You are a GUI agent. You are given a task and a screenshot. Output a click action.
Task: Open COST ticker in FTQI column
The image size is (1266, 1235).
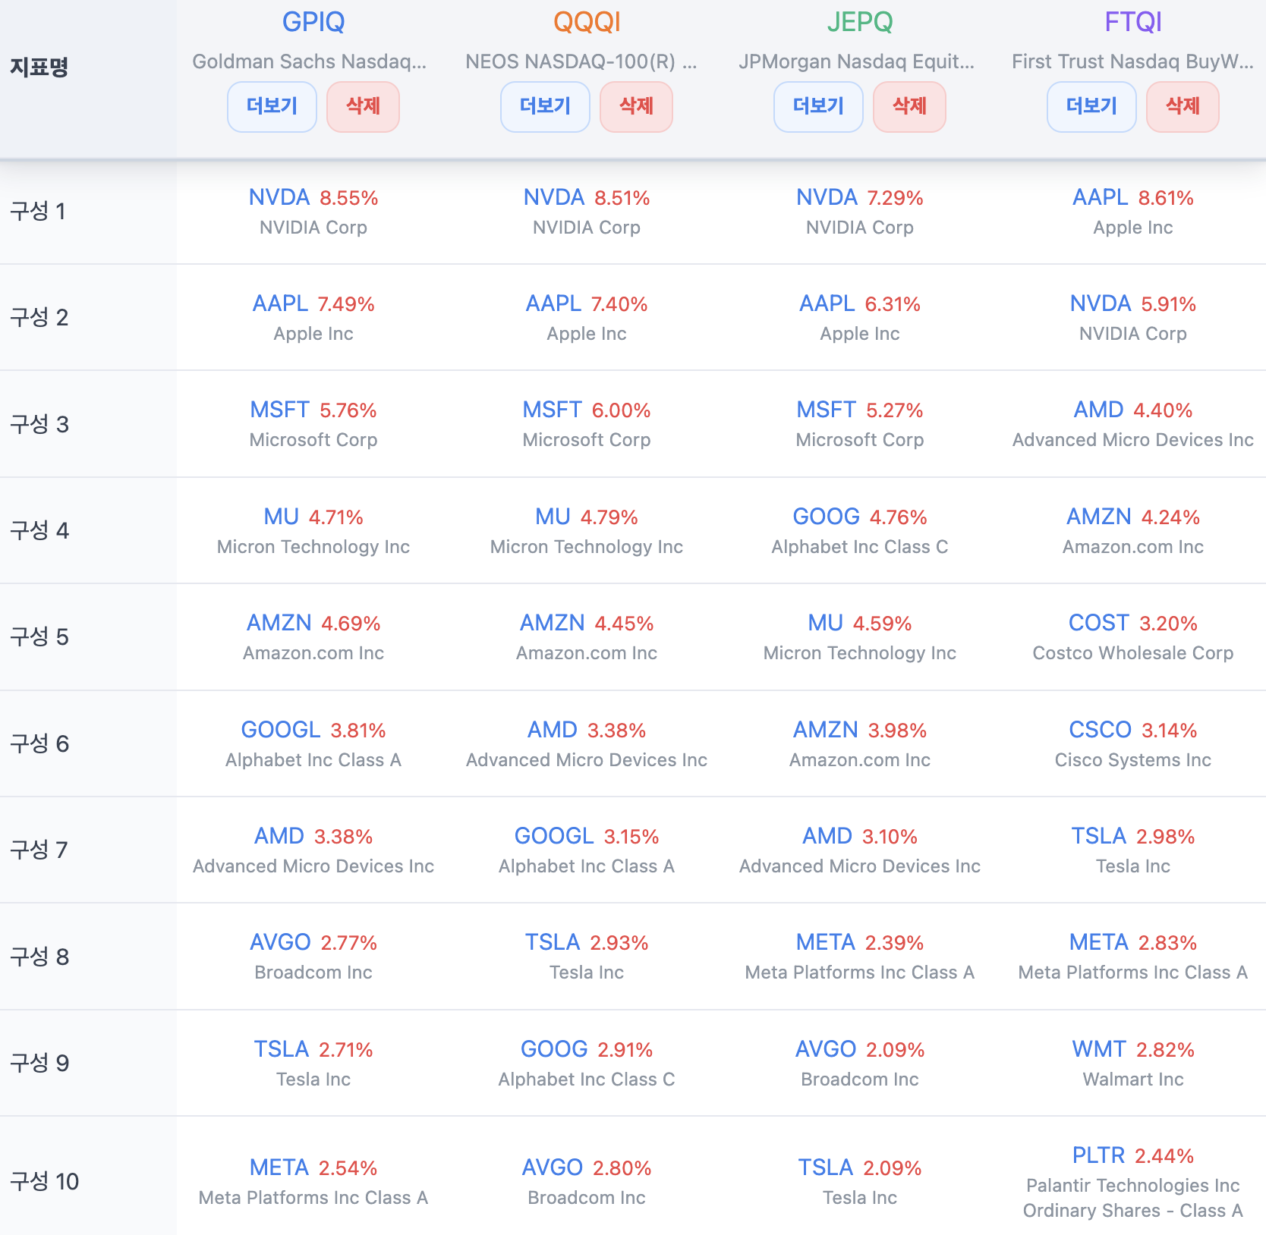[1098, 623]
